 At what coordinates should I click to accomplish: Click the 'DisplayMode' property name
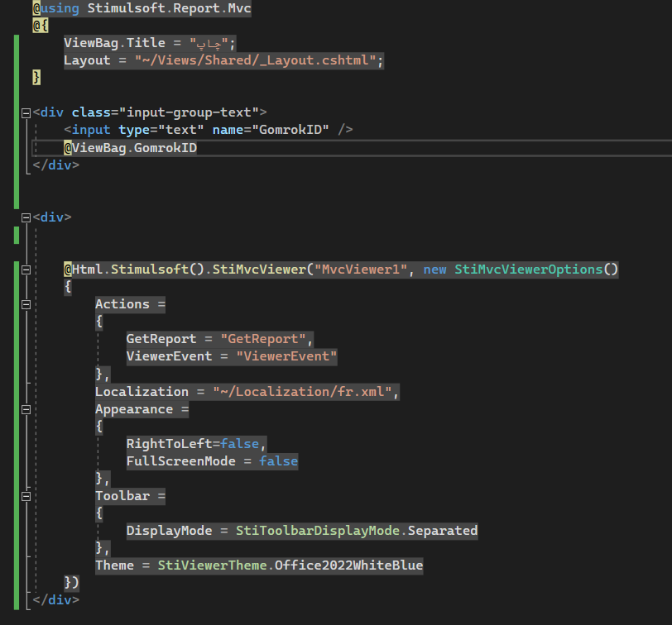coord(170,531)
